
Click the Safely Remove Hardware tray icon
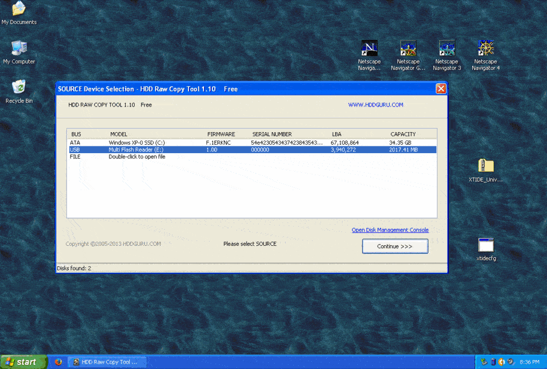point(484,362)
